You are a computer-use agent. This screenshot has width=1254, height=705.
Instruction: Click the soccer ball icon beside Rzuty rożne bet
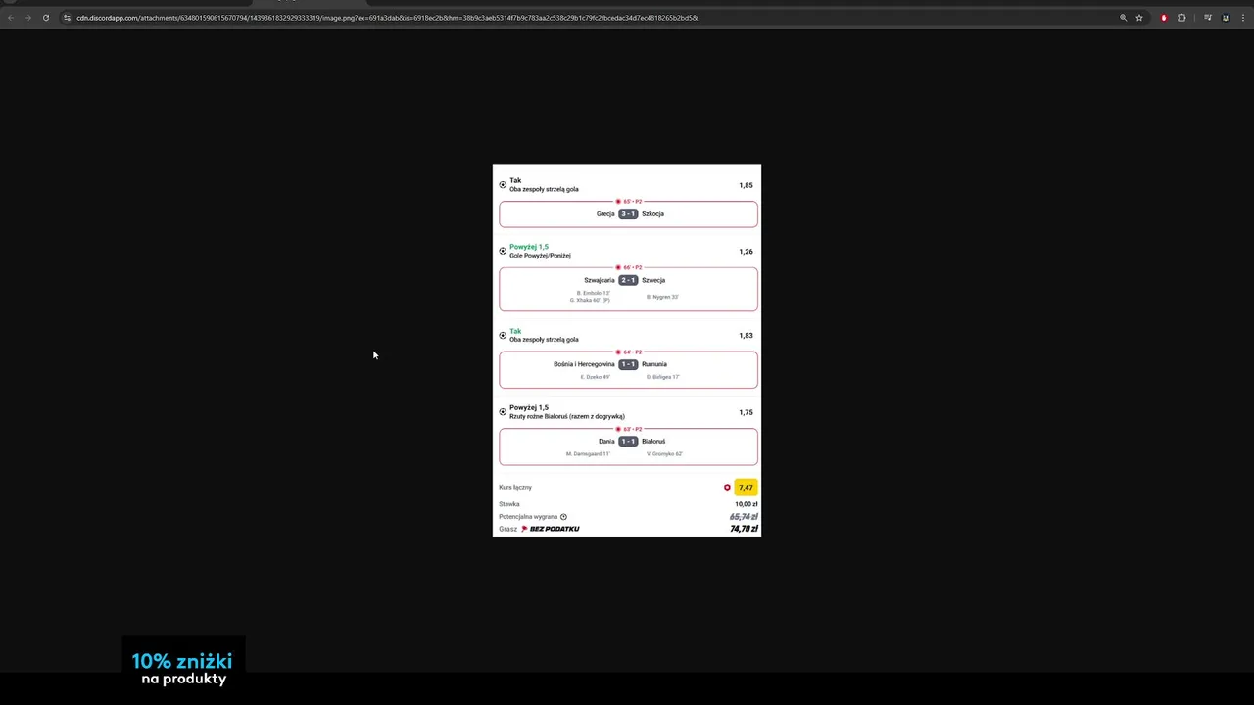503,411
